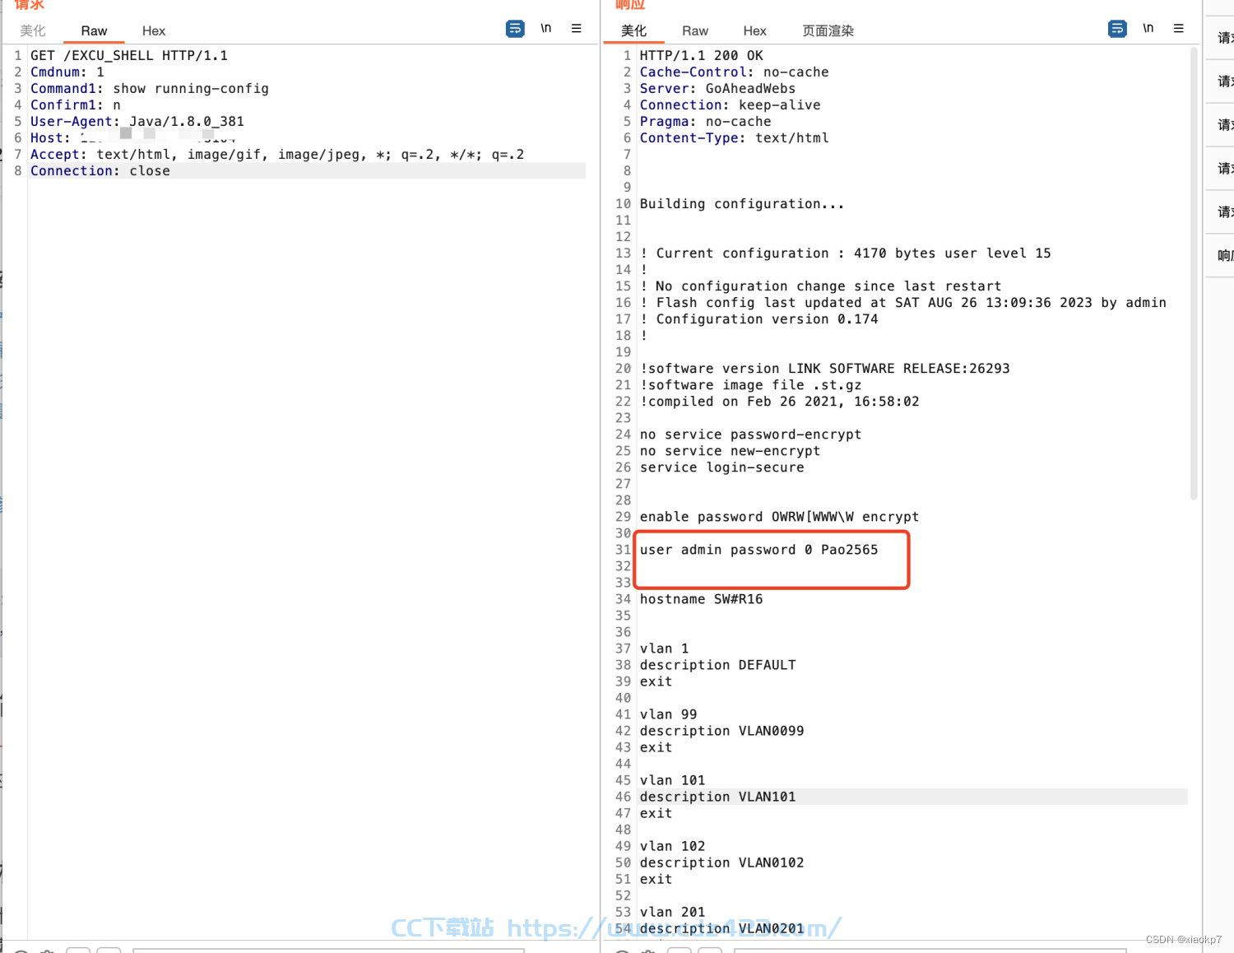
Task: Click compiled on Feb 26 2021 line
Action: click(x=780, y=402)
